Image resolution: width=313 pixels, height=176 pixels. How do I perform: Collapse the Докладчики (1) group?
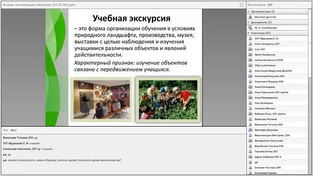248,22
